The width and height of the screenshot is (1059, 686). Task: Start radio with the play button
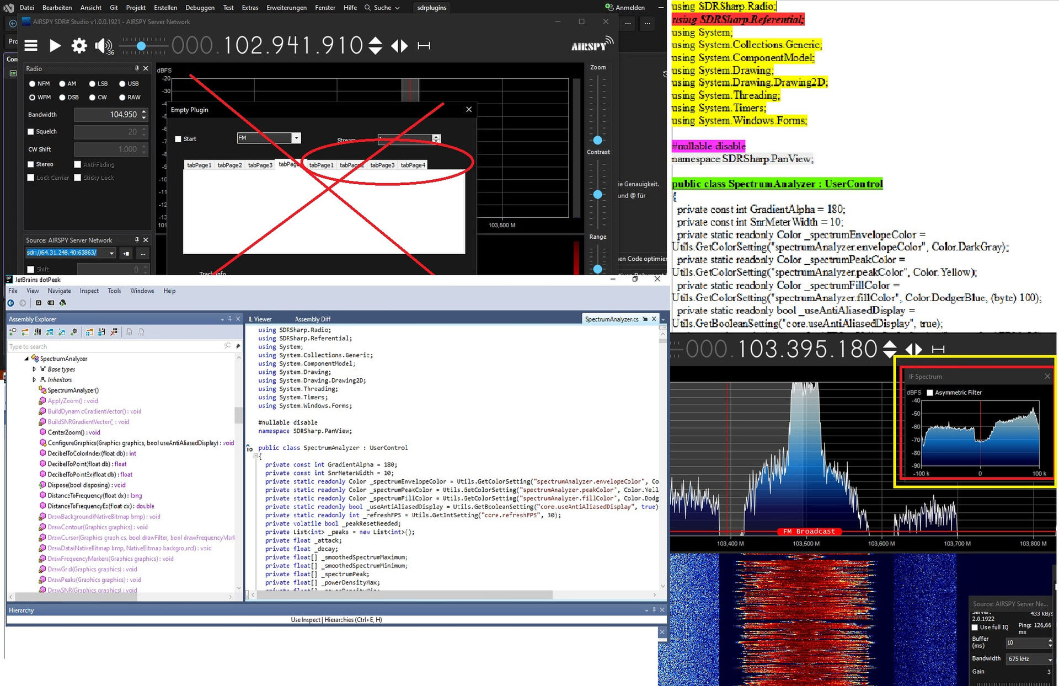click(55, 46)
